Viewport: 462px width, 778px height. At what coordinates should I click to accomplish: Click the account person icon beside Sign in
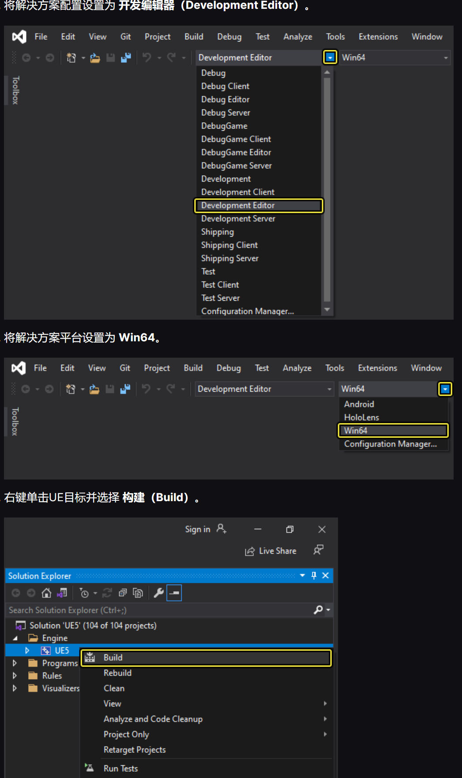click(222, 529)
